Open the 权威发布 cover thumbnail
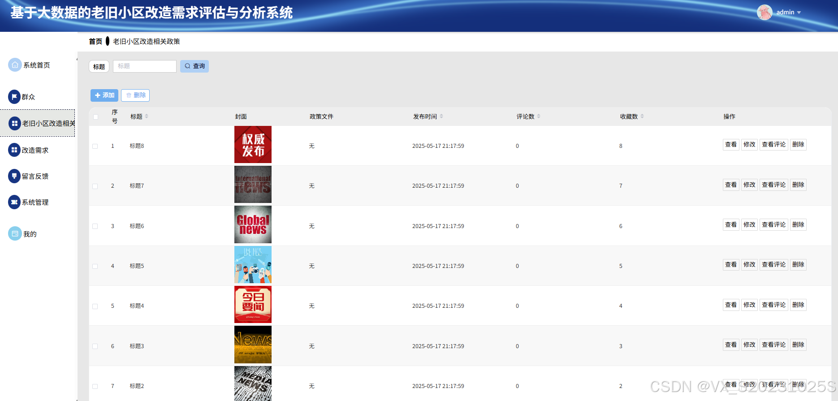 (253, 144)
